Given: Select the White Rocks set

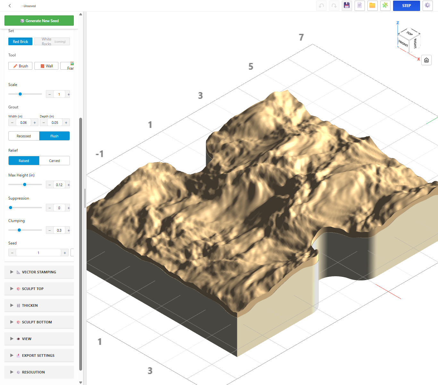Looking at the screenshot, I should [x=52, y=41].
